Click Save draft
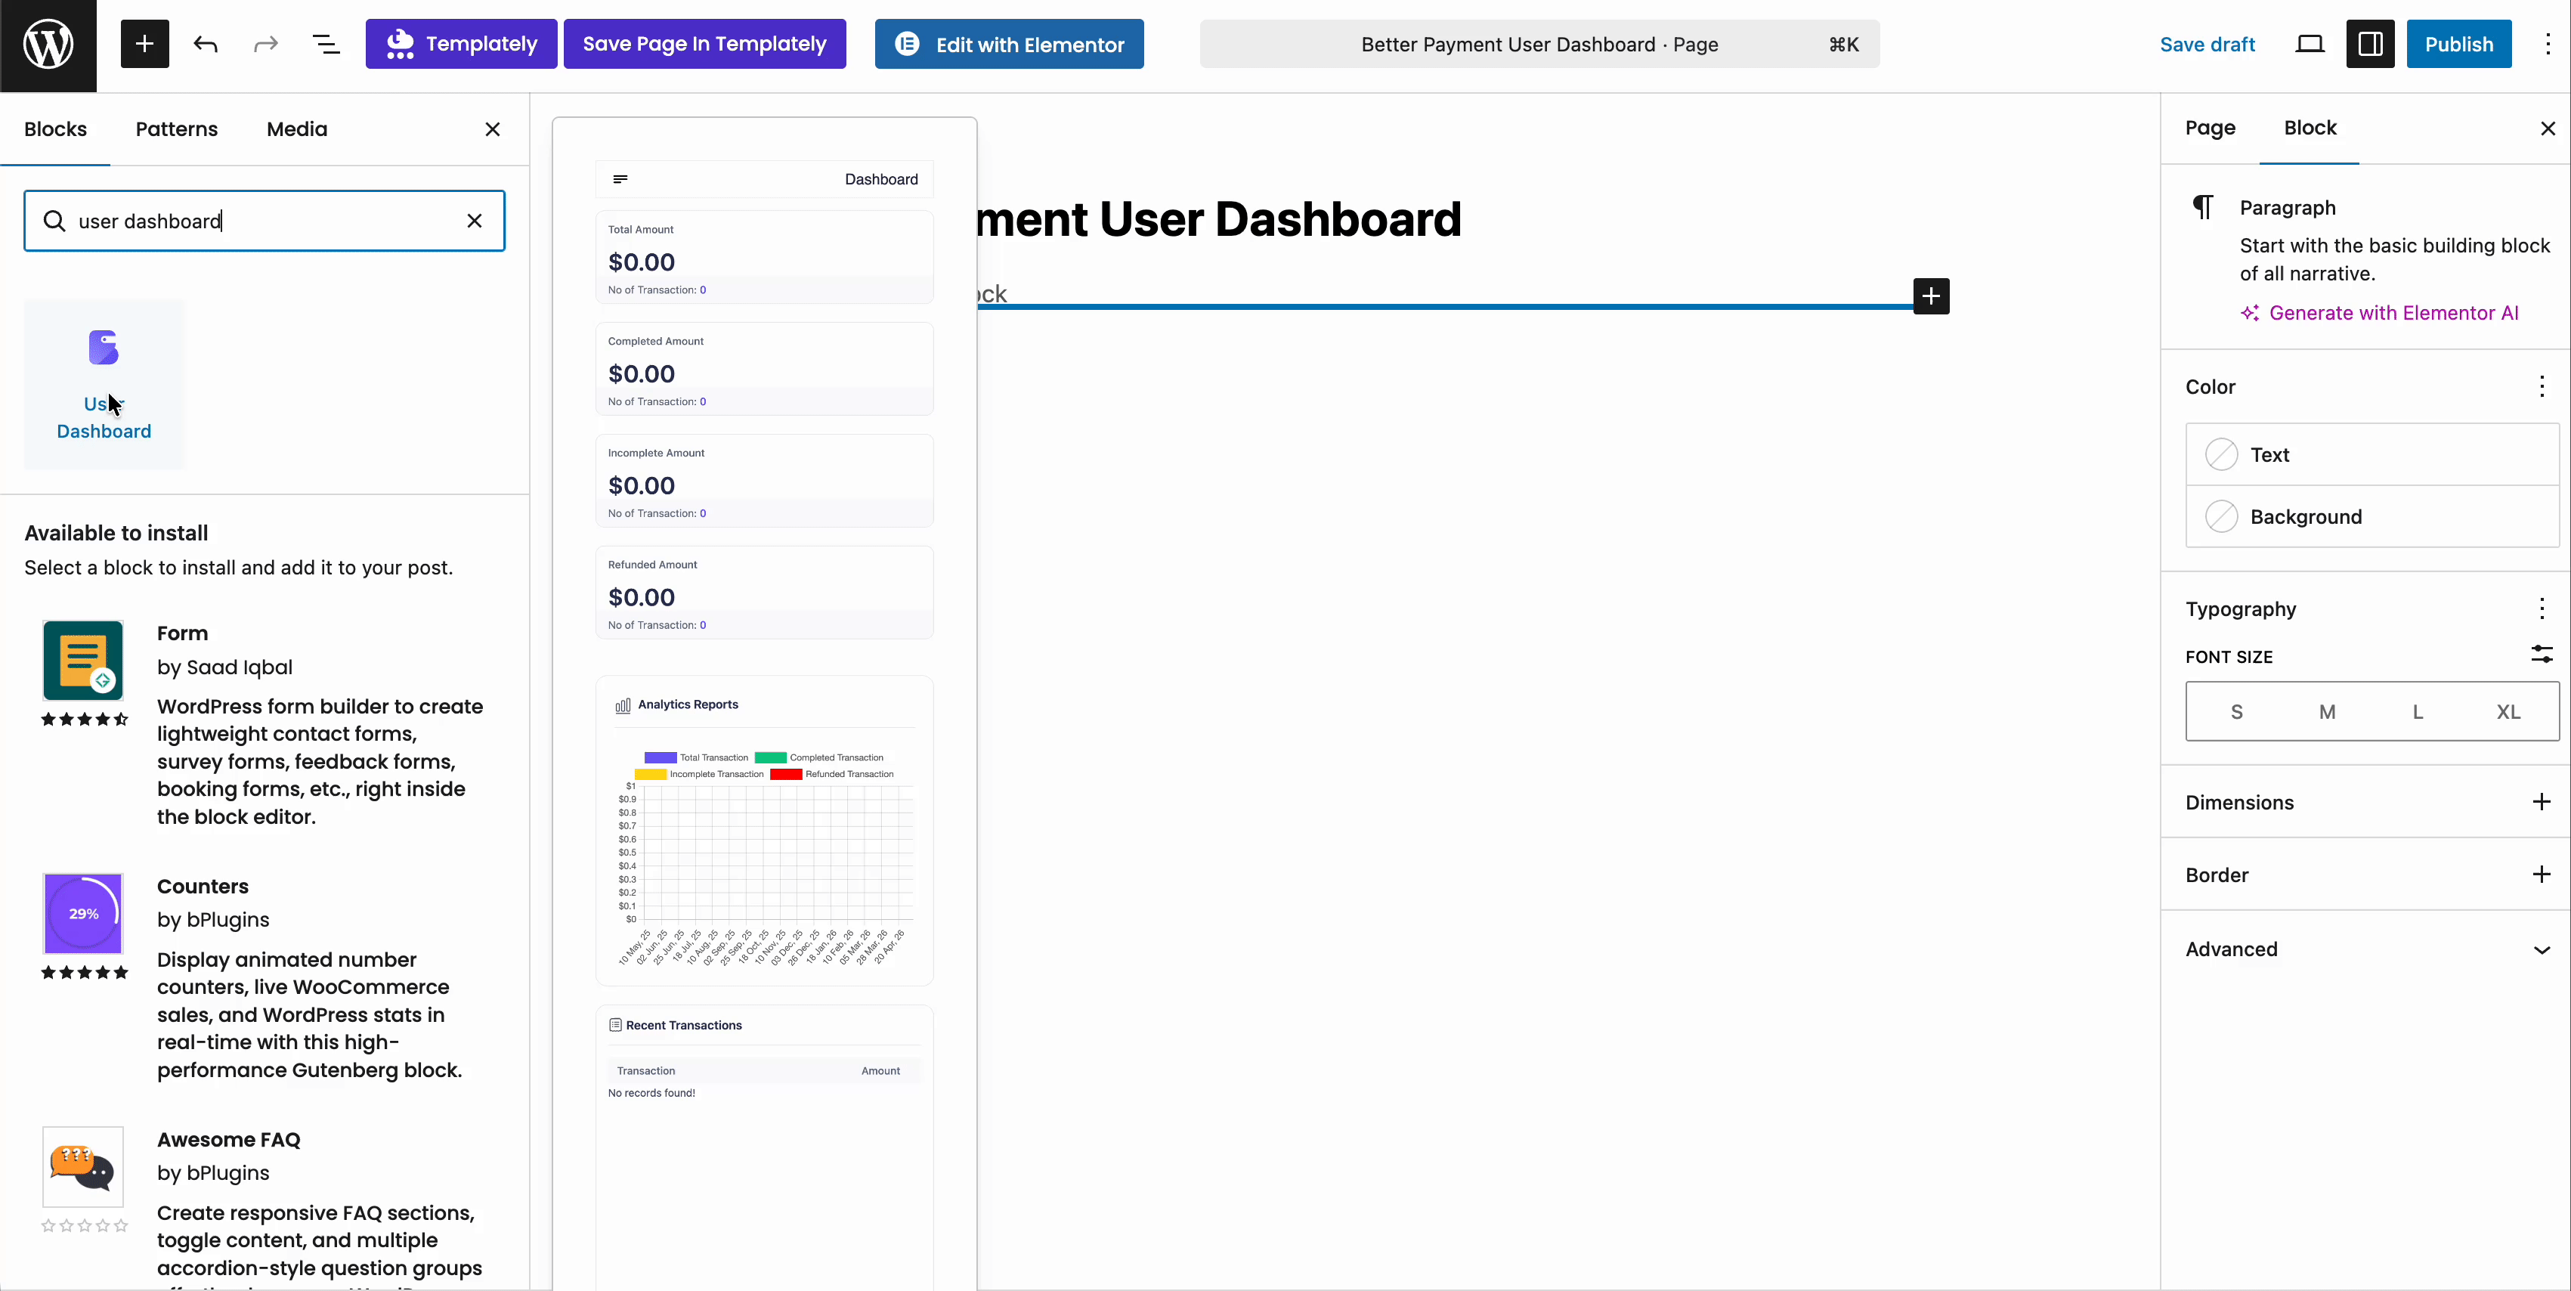2571x1291 pixels. 2207,44
